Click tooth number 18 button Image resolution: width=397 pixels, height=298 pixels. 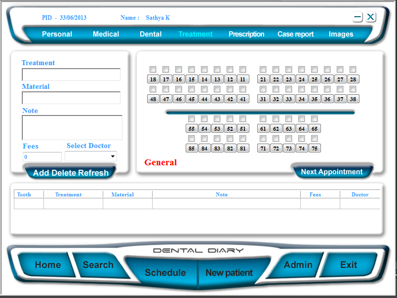tap(153, 79)
